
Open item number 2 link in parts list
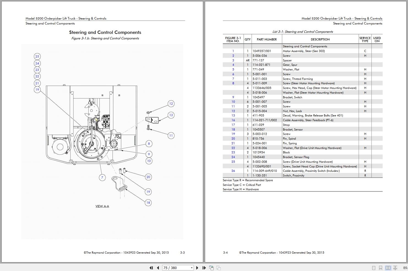pyautogui.click(x=233, y=56)
